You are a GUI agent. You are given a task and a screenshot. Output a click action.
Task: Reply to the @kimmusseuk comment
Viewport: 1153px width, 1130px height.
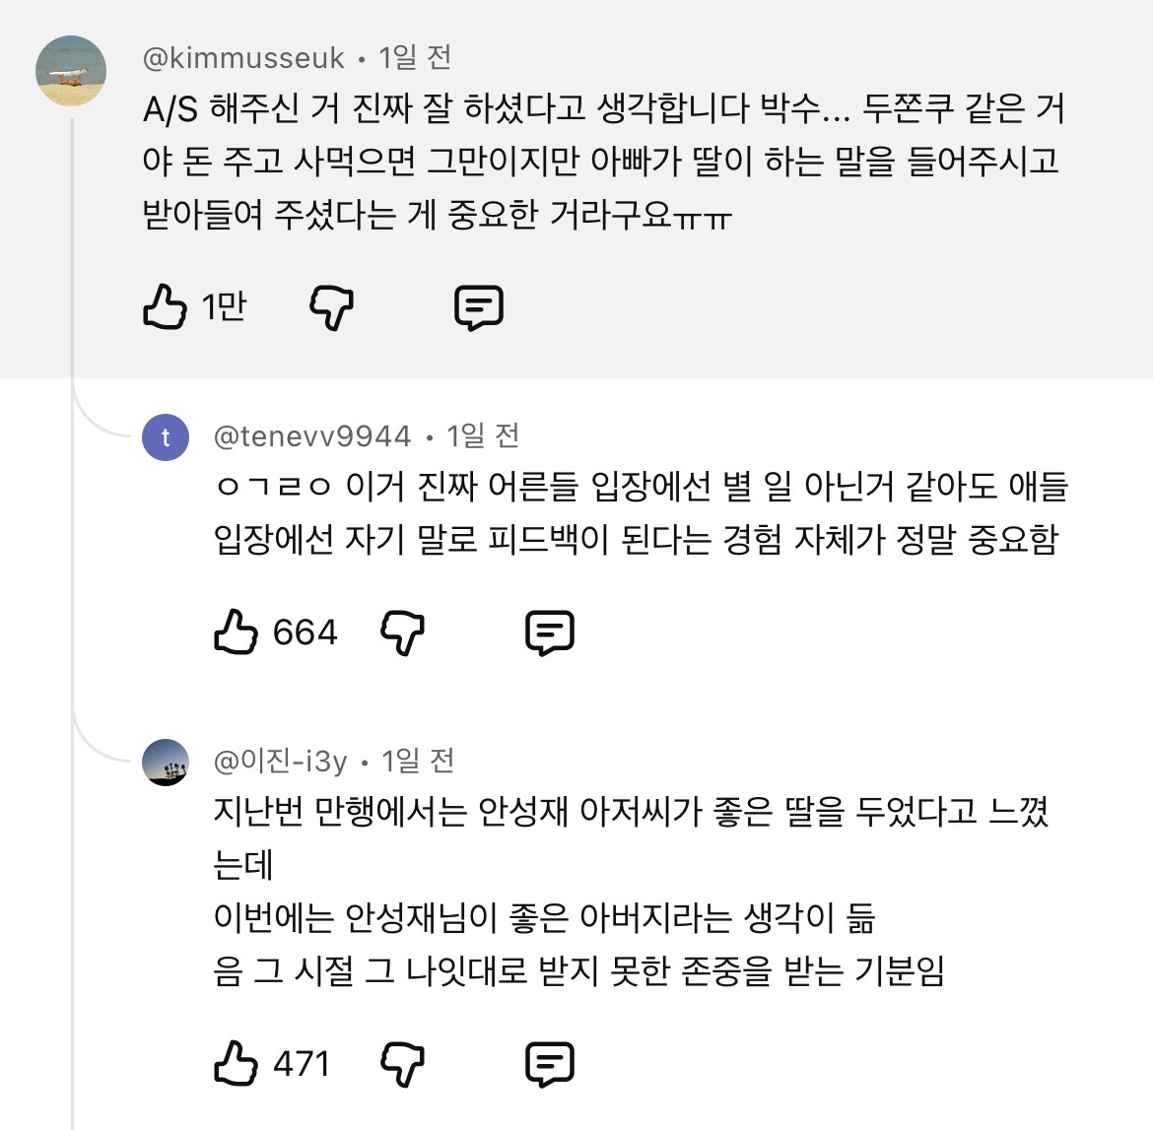click(479, 307)
